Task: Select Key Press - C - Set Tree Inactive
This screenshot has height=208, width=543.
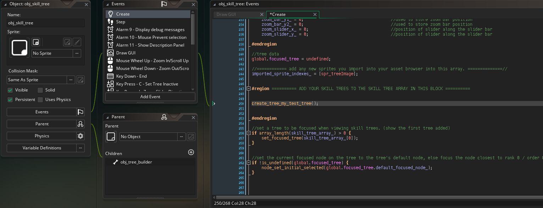Action: [148, 84]
